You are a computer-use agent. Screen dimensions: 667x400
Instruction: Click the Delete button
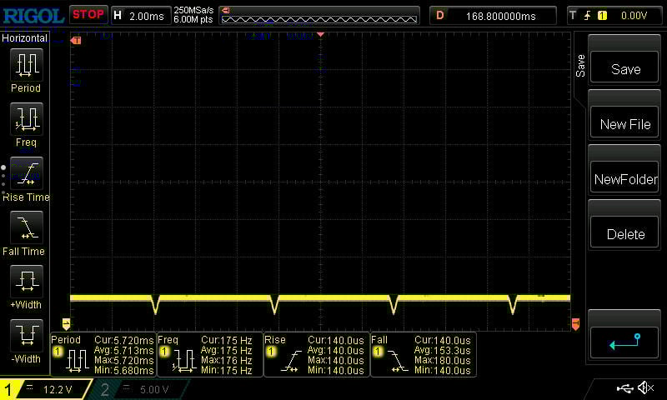pyautogui.click(x=624, y=233)
